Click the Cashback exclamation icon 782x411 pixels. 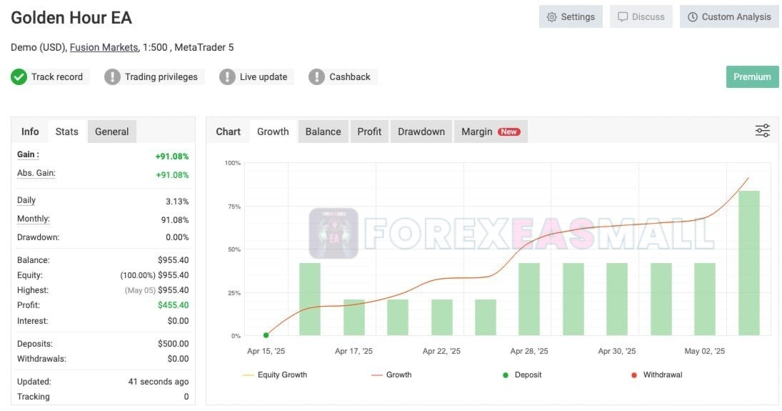point(316,77)
